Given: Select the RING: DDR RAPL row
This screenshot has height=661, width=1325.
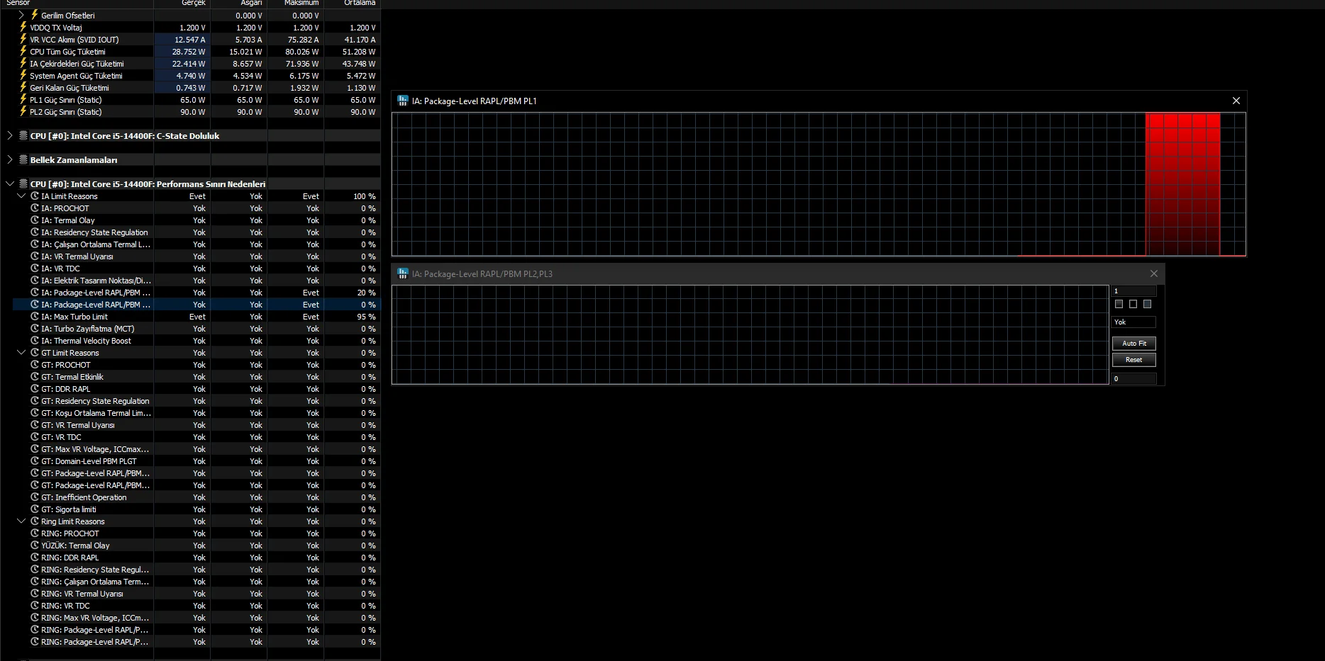Looking at the screenshot, I should coord(196,558).
